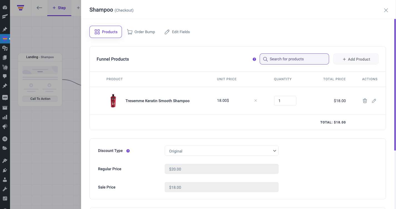Click the UNIT PRICE column header
Screen dimensions: 396x209
point(227,79)
